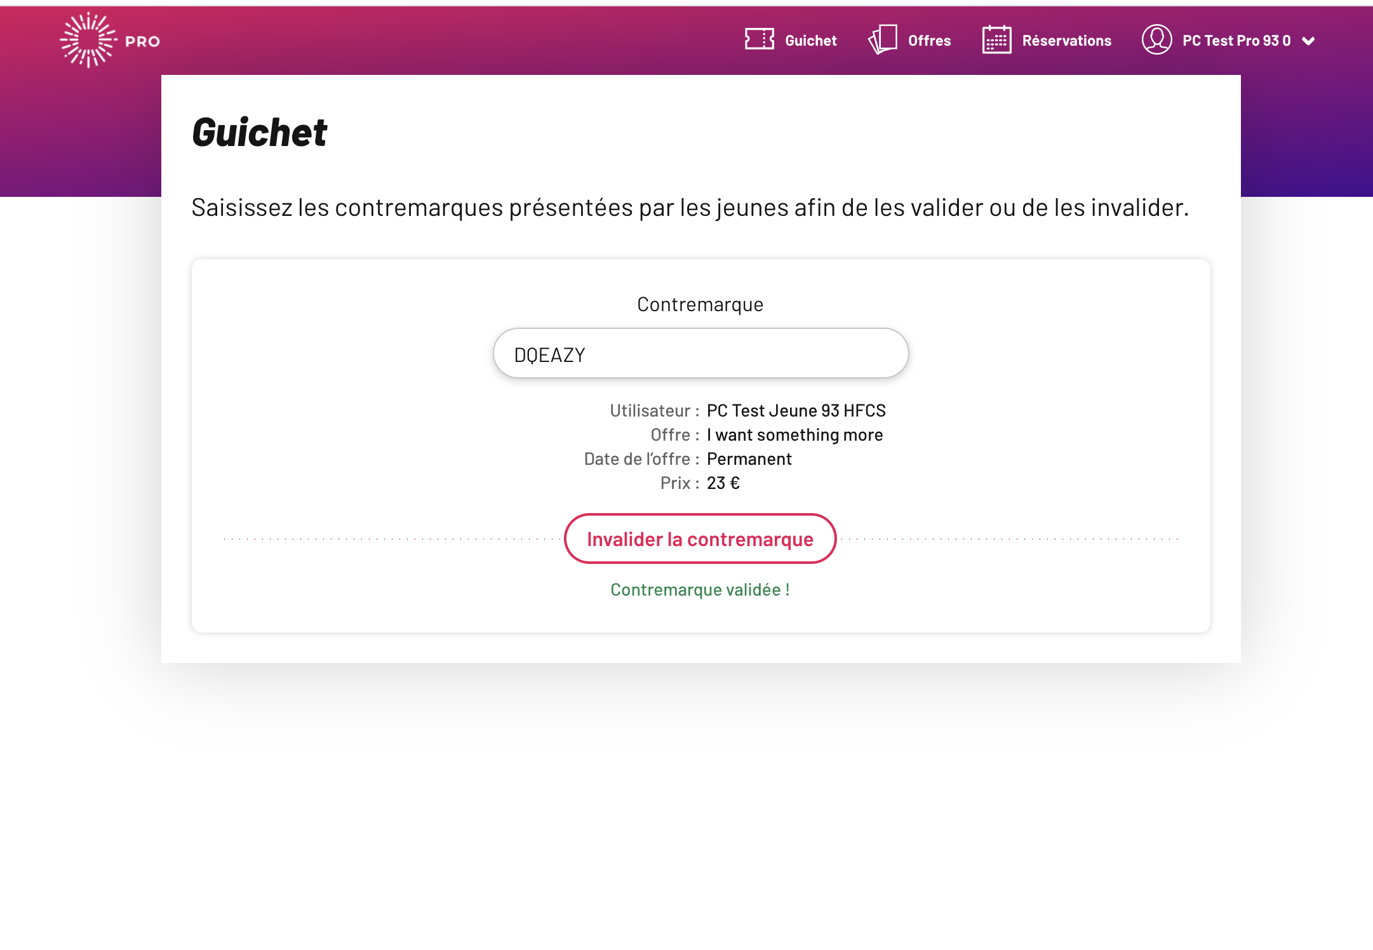Screen dimensions: 1373x950
Task: Focus the Contremarque input containing DQEAZY
Action: pyautogui.click(x=701, y=354)
